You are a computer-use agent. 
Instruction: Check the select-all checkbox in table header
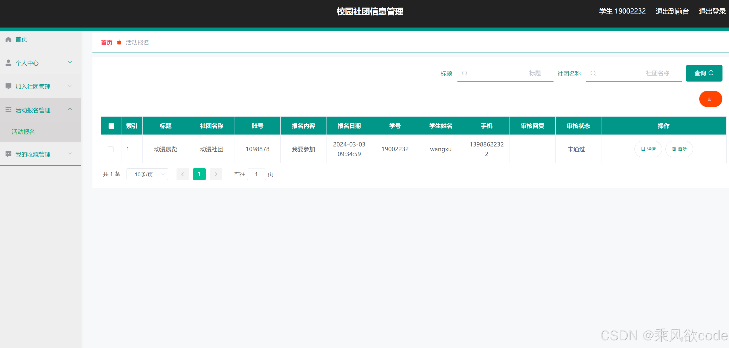(111, 126)
